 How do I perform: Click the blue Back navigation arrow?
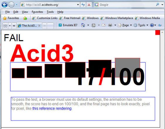[x=4, y=5]
